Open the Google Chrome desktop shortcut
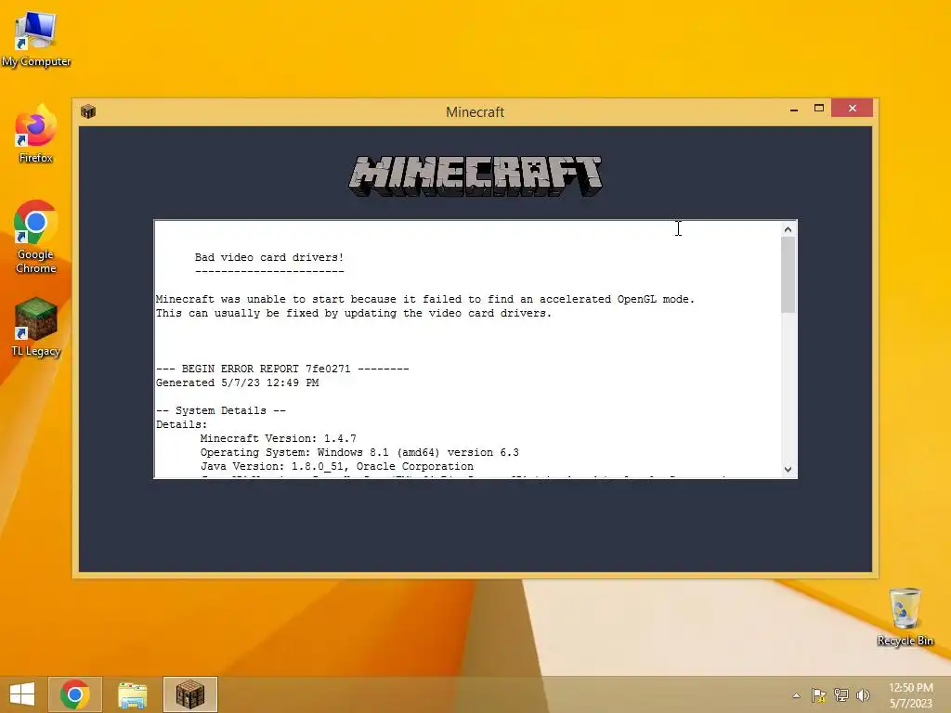Image resolution: width=951 pixels, height=713 pixels. coord(36,237)
